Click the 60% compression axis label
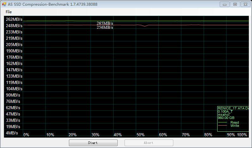The width and height of the screenshot is (252, 148). [163, 135]
